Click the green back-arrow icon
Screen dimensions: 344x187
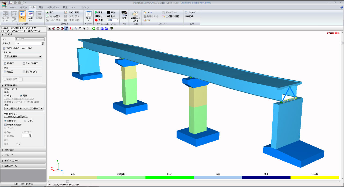[x=94, y=28]
